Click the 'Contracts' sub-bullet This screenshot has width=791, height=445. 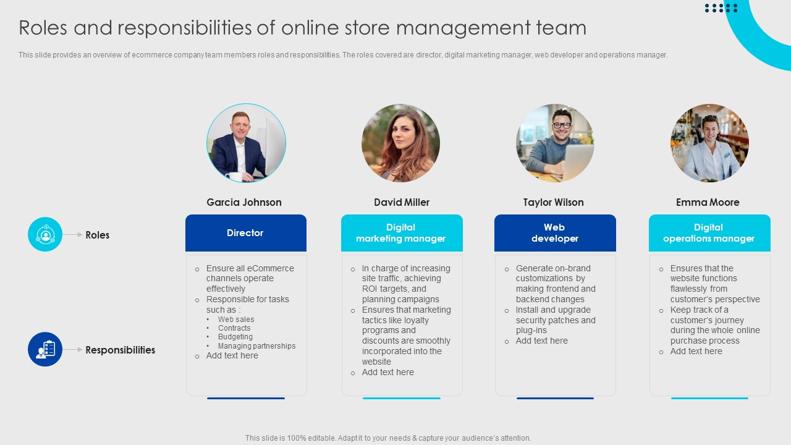(x=234, y=328)
